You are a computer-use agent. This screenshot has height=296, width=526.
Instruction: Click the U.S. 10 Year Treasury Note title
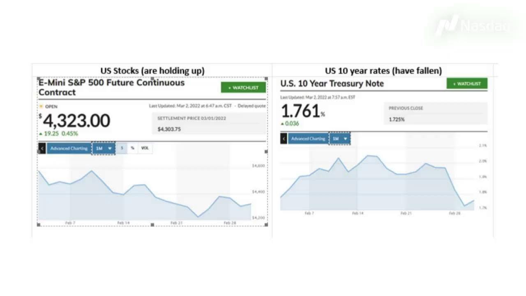pyautogui.click(x=332, y=83)
